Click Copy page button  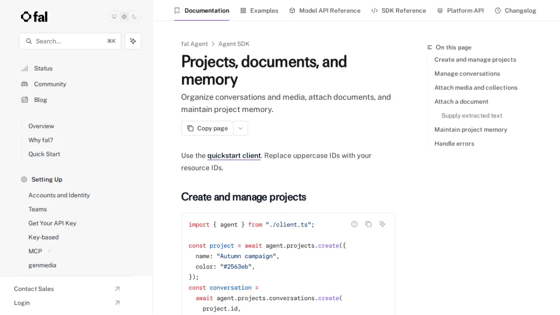(x=207, y=128)
